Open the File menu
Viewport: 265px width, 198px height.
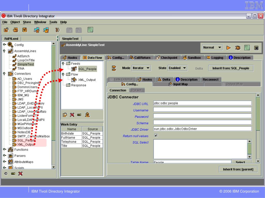[x=5, y=22]
